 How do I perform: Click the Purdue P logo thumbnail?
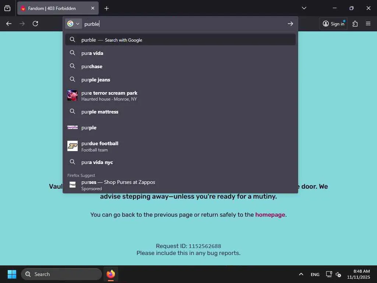(x=73, y=146)
